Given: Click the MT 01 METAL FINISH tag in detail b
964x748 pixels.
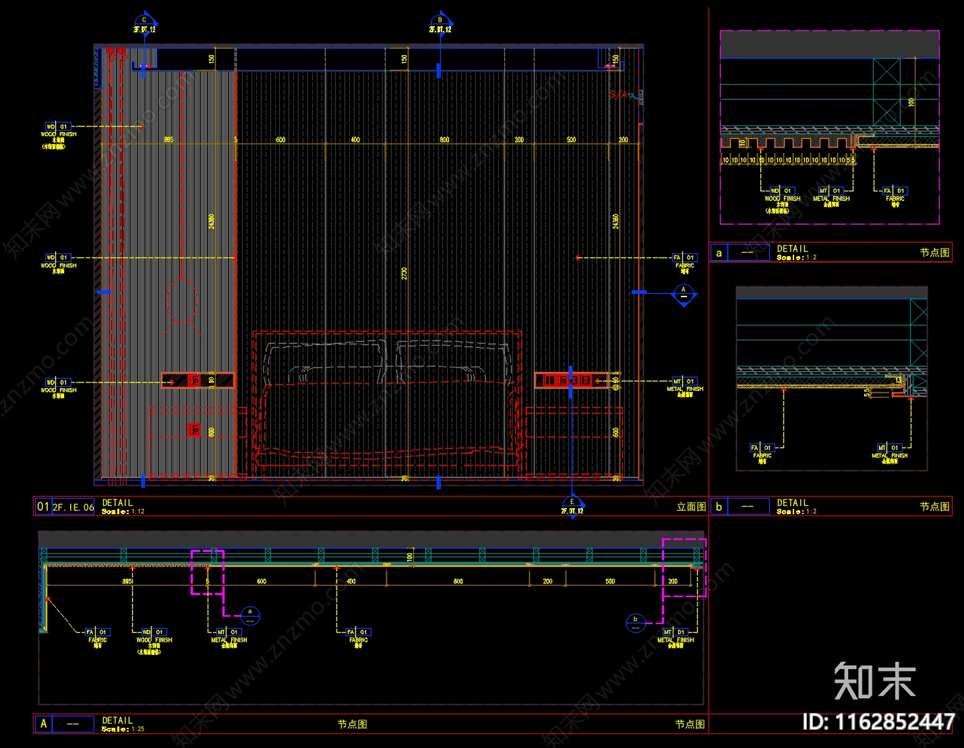Looking at the screenshot, I should (x=890, y=454).
